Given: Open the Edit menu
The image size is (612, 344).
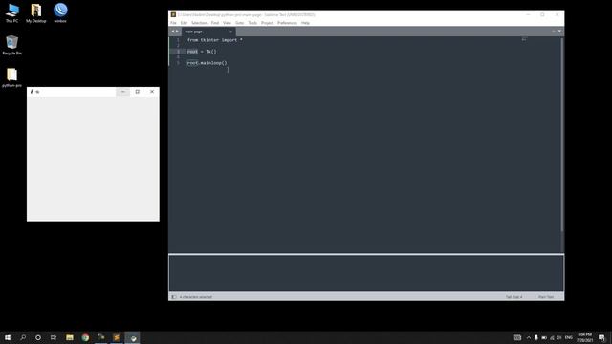Looking at the screenshot, I should (184, 23).
